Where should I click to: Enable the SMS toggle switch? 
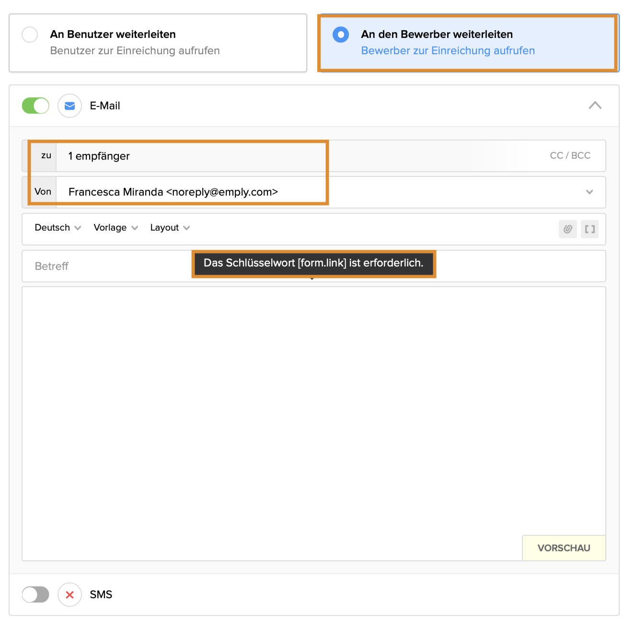(35, 595)
